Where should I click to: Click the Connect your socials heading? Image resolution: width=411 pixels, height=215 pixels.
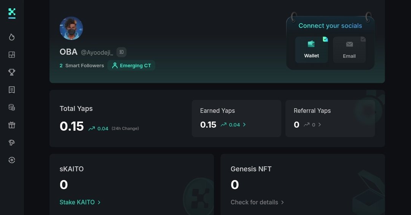[330, 25]
